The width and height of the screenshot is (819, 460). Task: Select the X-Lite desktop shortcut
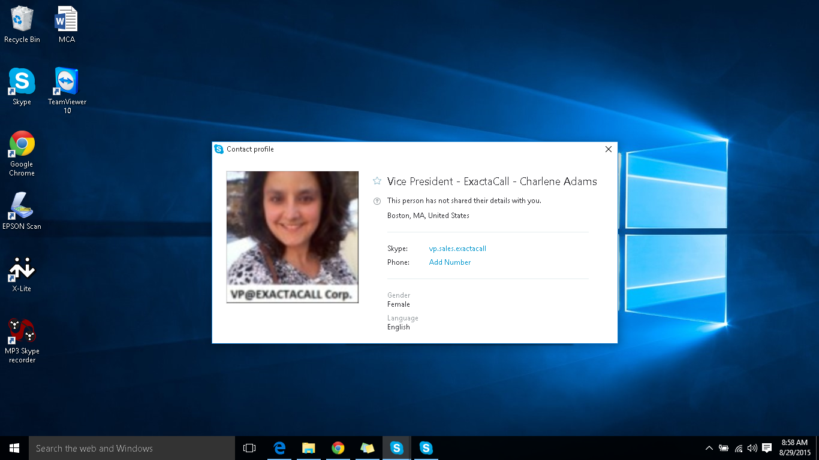point(22,274)
